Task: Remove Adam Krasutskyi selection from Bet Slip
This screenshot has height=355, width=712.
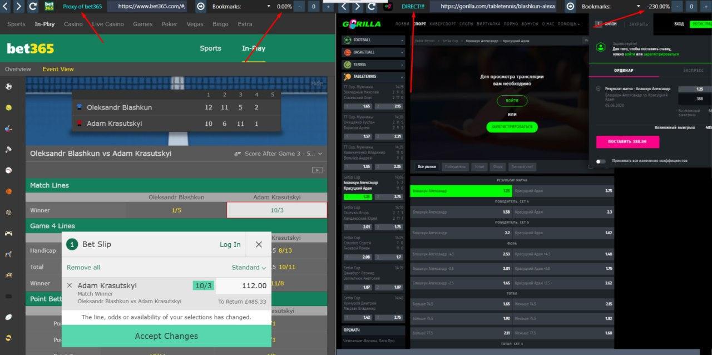Action: 70,285
